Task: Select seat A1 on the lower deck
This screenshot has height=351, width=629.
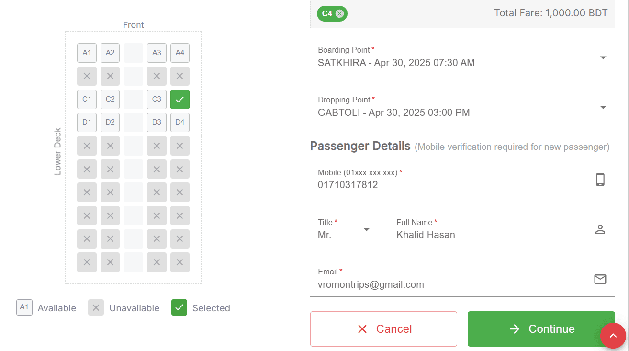Action: [87, 53]
